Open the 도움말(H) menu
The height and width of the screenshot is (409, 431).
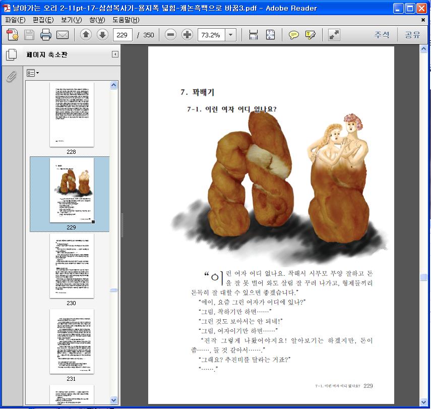point(126,20)
